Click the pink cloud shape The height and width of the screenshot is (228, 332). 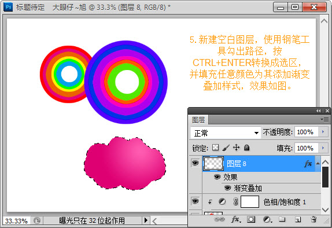(x=125, y=164)
